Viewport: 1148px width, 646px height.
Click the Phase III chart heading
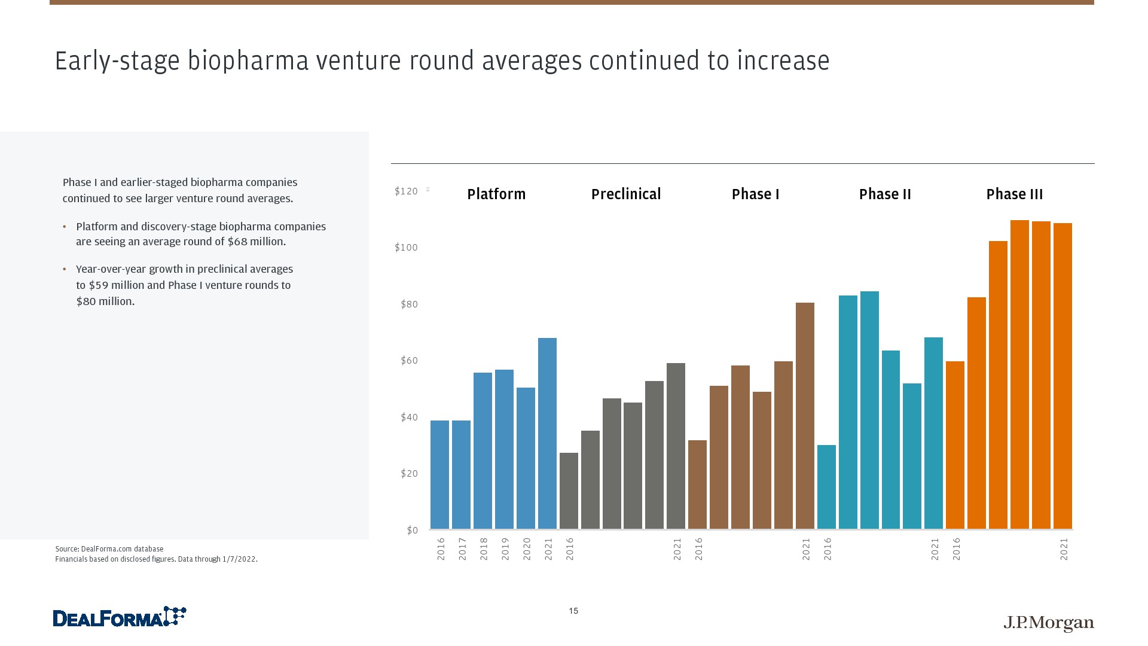click(x=1014, y=194)
